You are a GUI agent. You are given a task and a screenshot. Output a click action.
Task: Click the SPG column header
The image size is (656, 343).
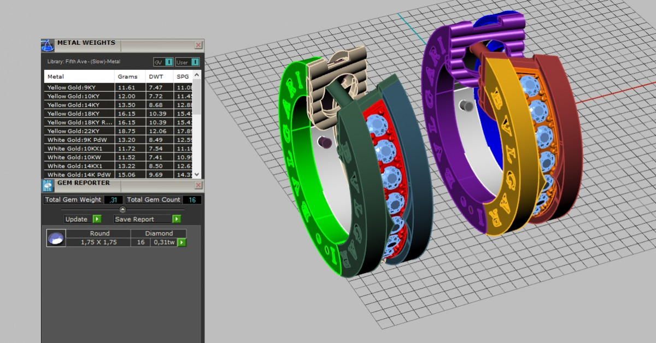(x=183, y=76)
